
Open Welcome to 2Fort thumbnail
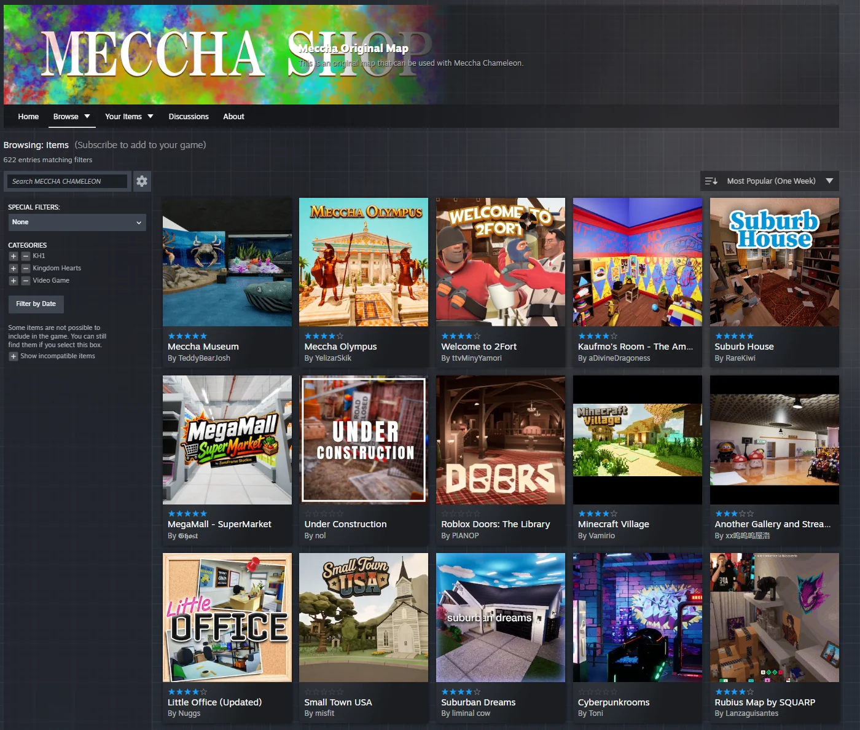click(501, 262)
